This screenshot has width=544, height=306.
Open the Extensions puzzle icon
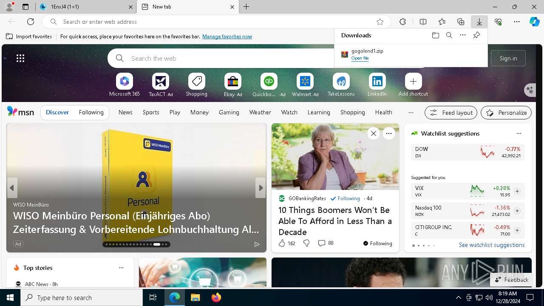click(402, 22)
